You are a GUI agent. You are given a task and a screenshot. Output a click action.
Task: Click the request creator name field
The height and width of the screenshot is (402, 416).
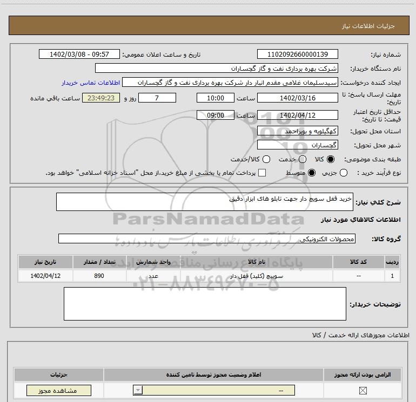point(230,83)
